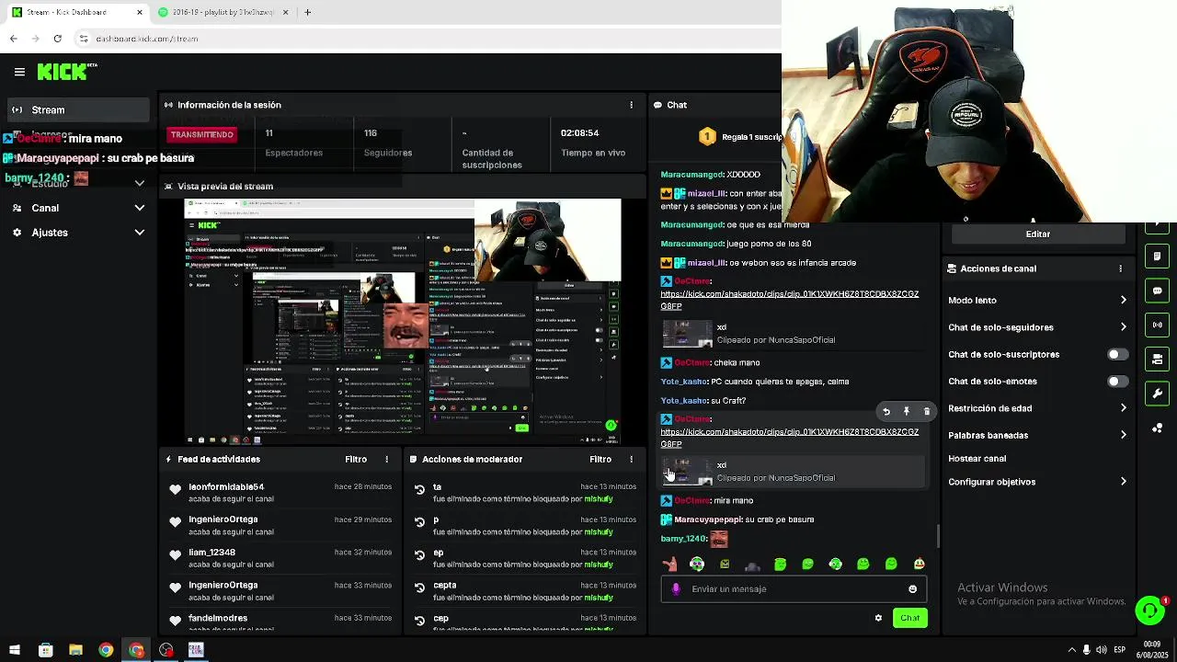Click the Enviar un mensaje input field
The width and height of the screenshot is (1177, 662).
point(794,589)
